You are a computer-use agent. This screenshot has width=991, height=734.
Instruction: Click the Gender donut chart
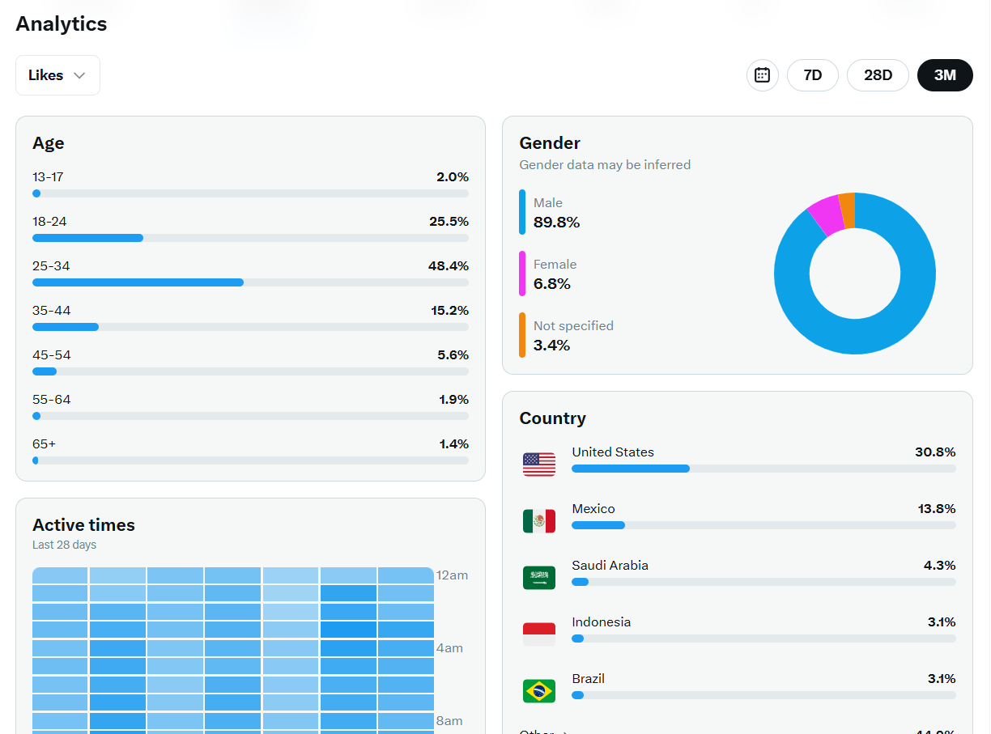854,274
